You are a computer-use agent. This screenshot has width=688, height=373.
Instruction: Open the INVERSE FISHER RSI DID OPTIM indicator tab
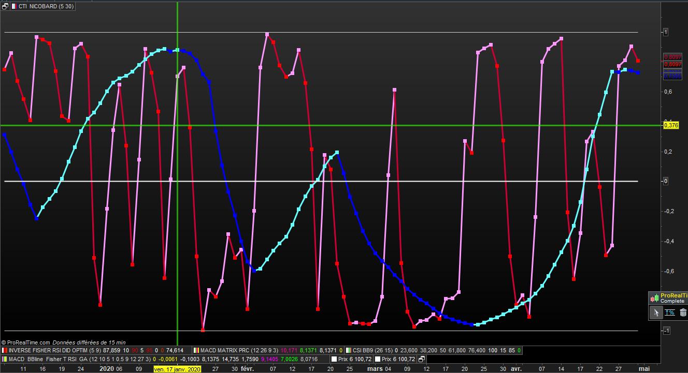pyautogui.click(x=95, y=350)
